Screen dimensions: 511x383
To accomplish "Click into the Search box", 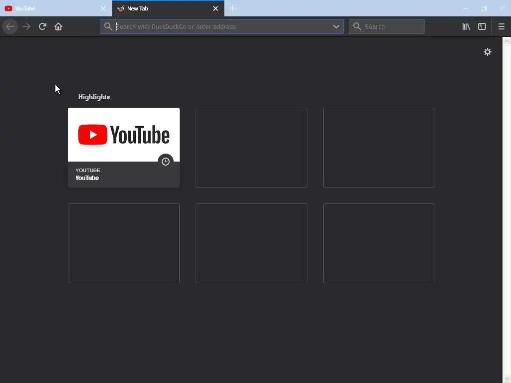I will tap(387, 26).
